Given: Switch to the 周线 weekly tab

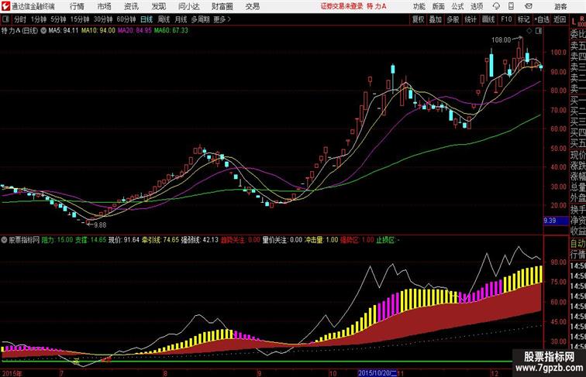Looking at the screenshot, I should (164, 19).
